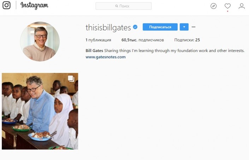The image size is (249, 160).
Task: Click the Подписаться follow button
Action: tap(160, 27)
